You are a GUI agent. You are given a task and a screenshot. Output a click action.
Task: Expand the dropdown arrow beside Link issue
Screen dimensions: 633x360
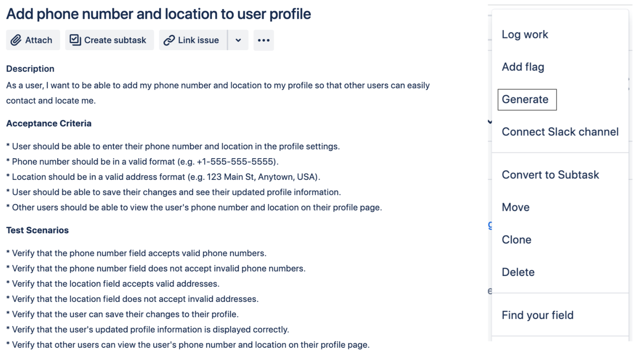point(238,40)
